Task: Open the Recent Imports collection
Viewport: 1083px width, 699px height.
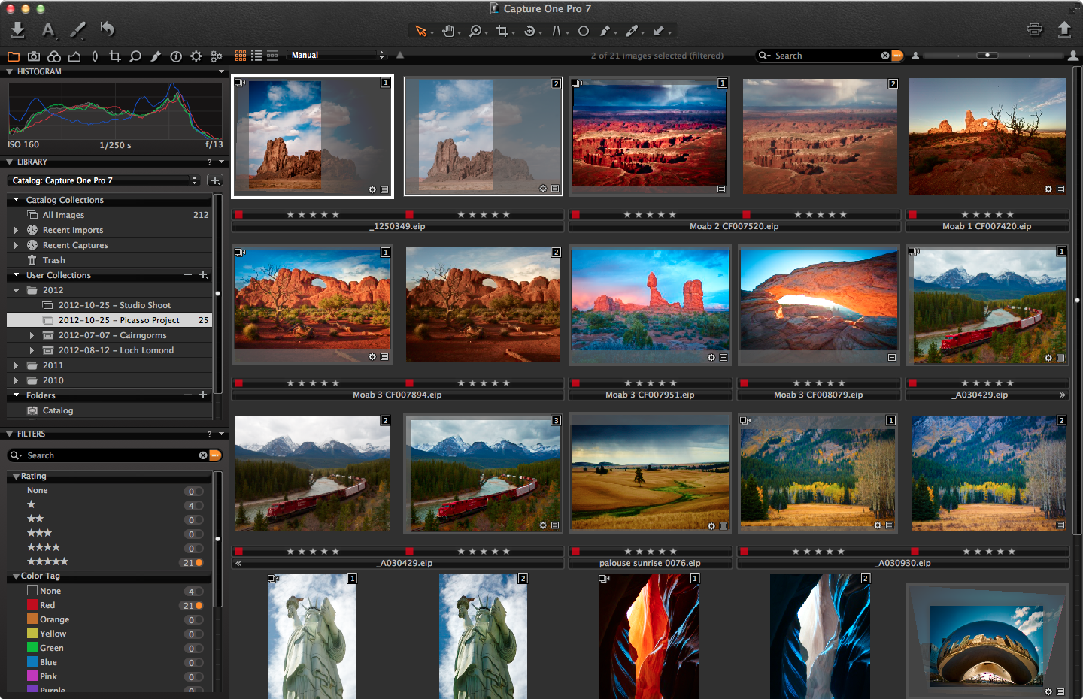Action: pos(73,230)
